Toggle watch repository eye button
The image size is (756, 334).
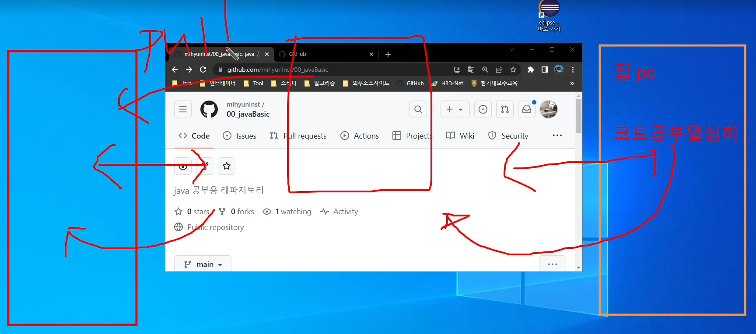[x=183, y=166]
